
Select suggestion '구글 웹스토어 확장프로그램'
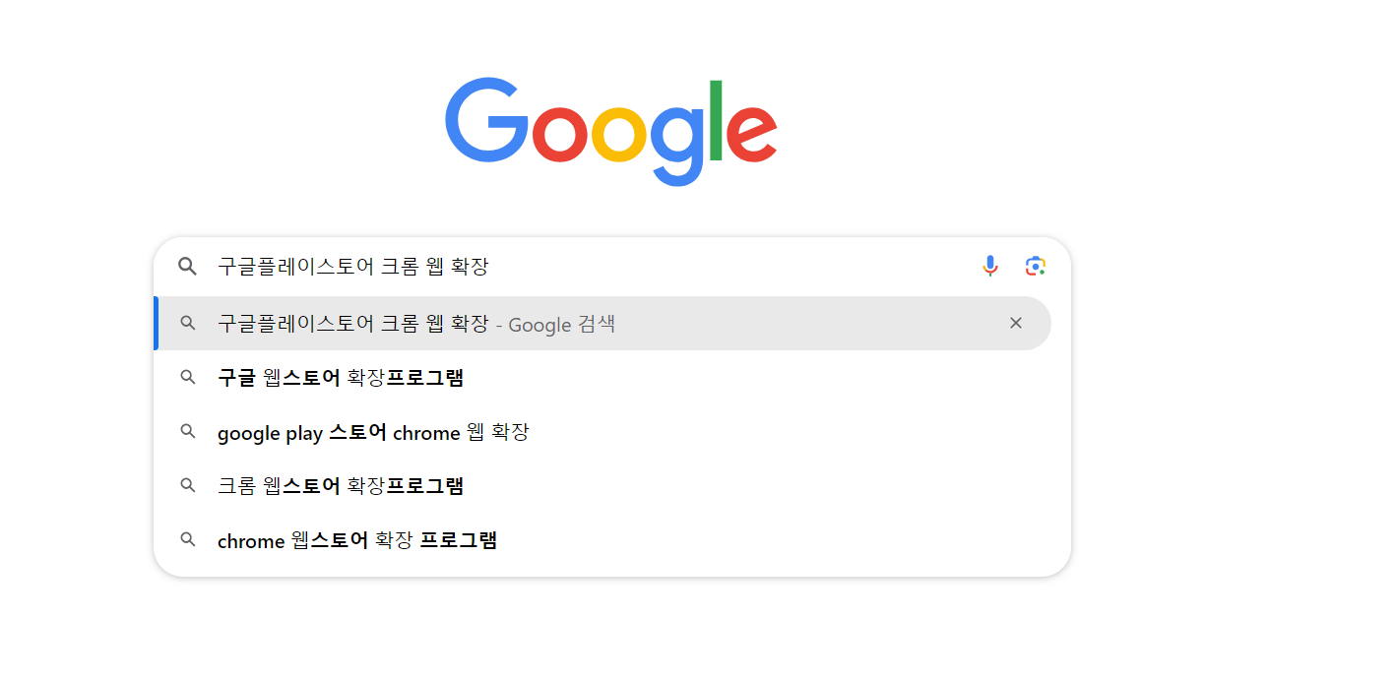pyautogui.click(x=603, y=377)
